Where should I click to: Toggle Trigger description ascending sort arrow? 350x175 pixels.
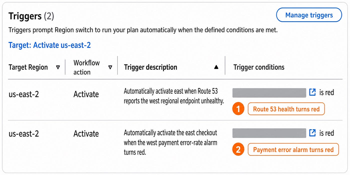tap(216, 67)
